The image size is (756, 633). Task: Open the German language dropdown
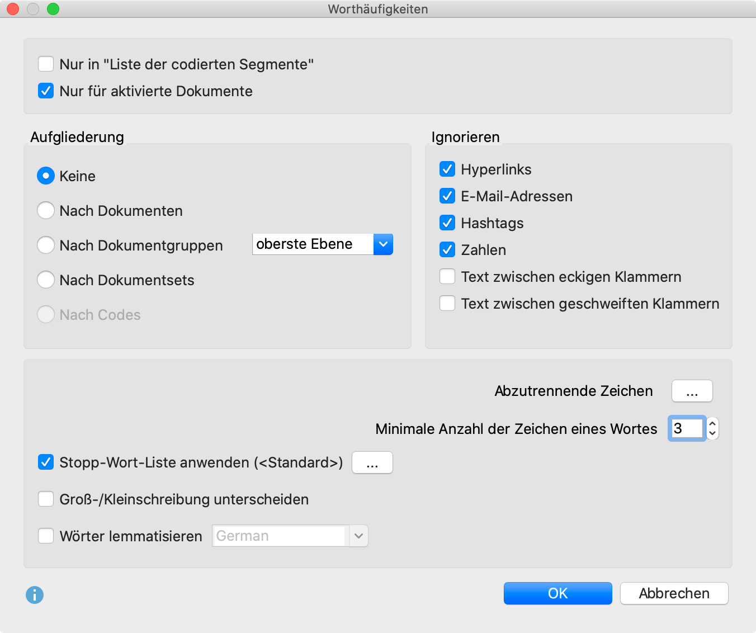tap(290, 536)
